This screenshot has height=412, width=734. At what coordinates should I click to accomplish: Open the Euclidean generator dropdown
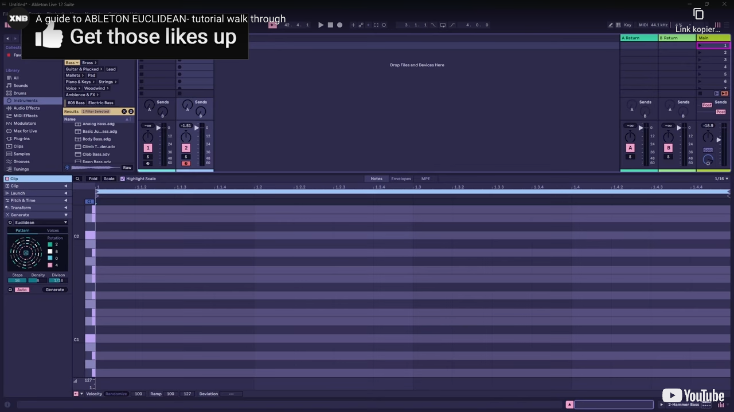[x=41, y=223]
